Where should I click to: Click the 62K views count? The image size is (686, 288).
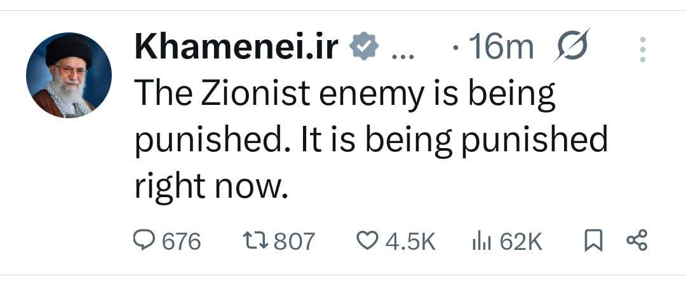pos(521,242)
